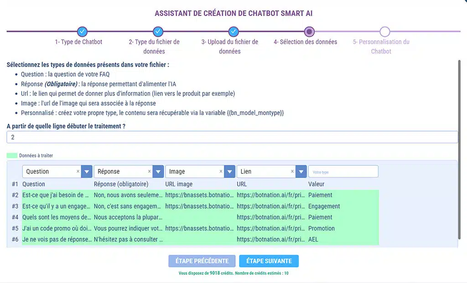Screen dimensions: 467x283
Task: Click the step 3 checkmark circle
Action: point(233,31)
